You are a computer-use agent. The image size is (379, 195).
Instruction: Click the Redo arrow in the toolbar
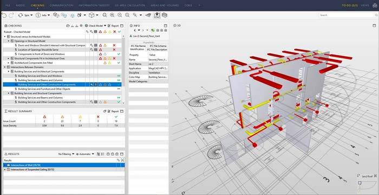(x=11, y=15)
